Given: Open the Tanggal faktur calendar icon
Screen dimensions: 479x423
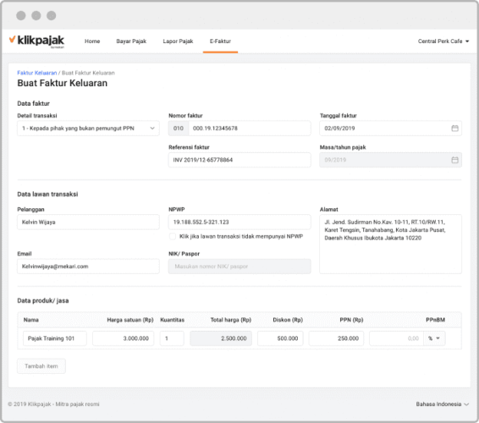Looking at the screenshot, I should click(x=454, y=129).
